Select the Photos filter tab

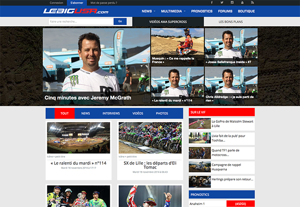pos(162,114)
